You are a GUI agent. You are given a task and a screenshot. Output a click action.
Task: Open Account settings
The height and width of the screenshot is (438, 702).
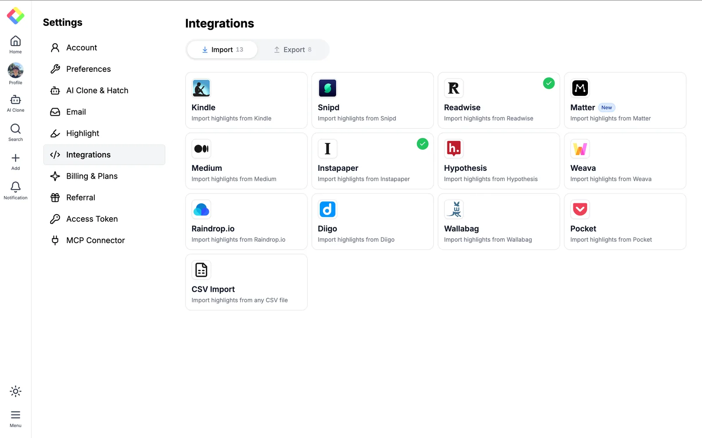tap(104, 48)
